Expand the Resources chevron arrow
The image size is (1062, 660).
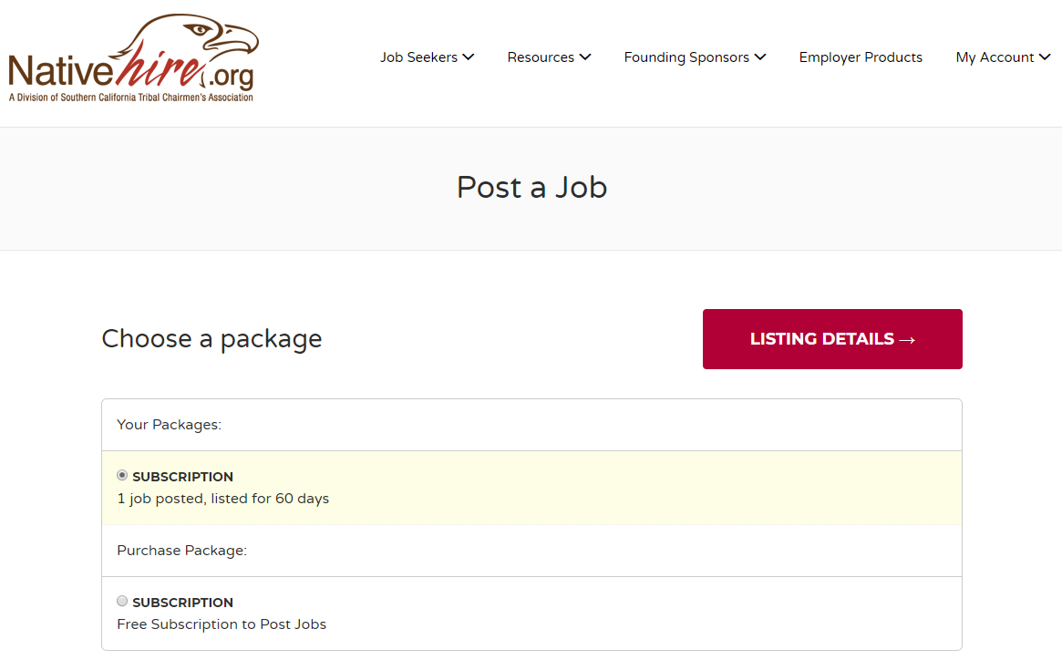[585, 57]
